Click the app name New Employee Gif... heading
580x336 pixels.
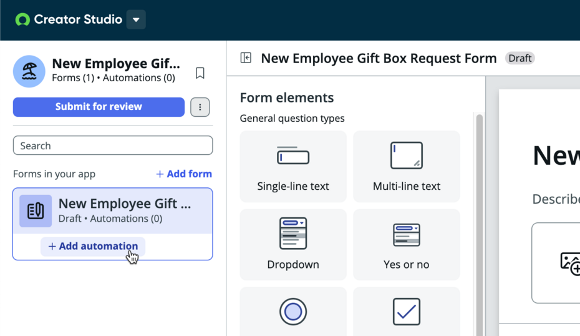[x=116, y=64]
